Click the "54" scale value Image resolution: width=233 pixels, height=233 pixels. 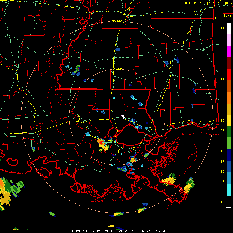222,59
